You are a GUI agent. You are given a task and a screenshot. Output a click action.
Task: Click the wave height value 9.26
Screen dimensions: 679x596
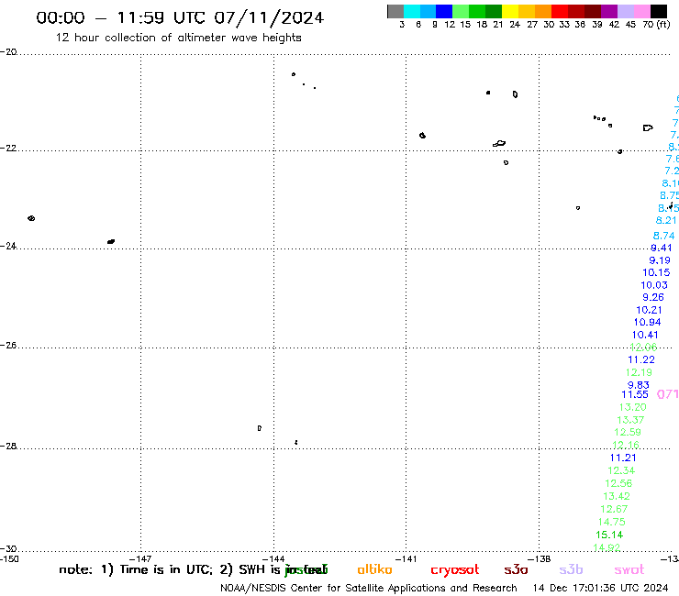click(653, 297)
